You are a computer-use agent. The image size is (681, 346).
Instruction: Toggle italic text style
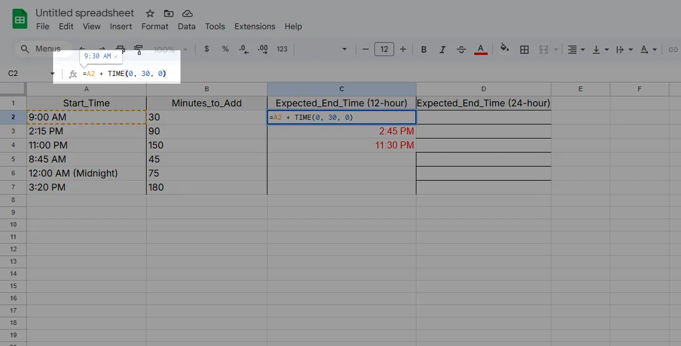coord(443,50)
